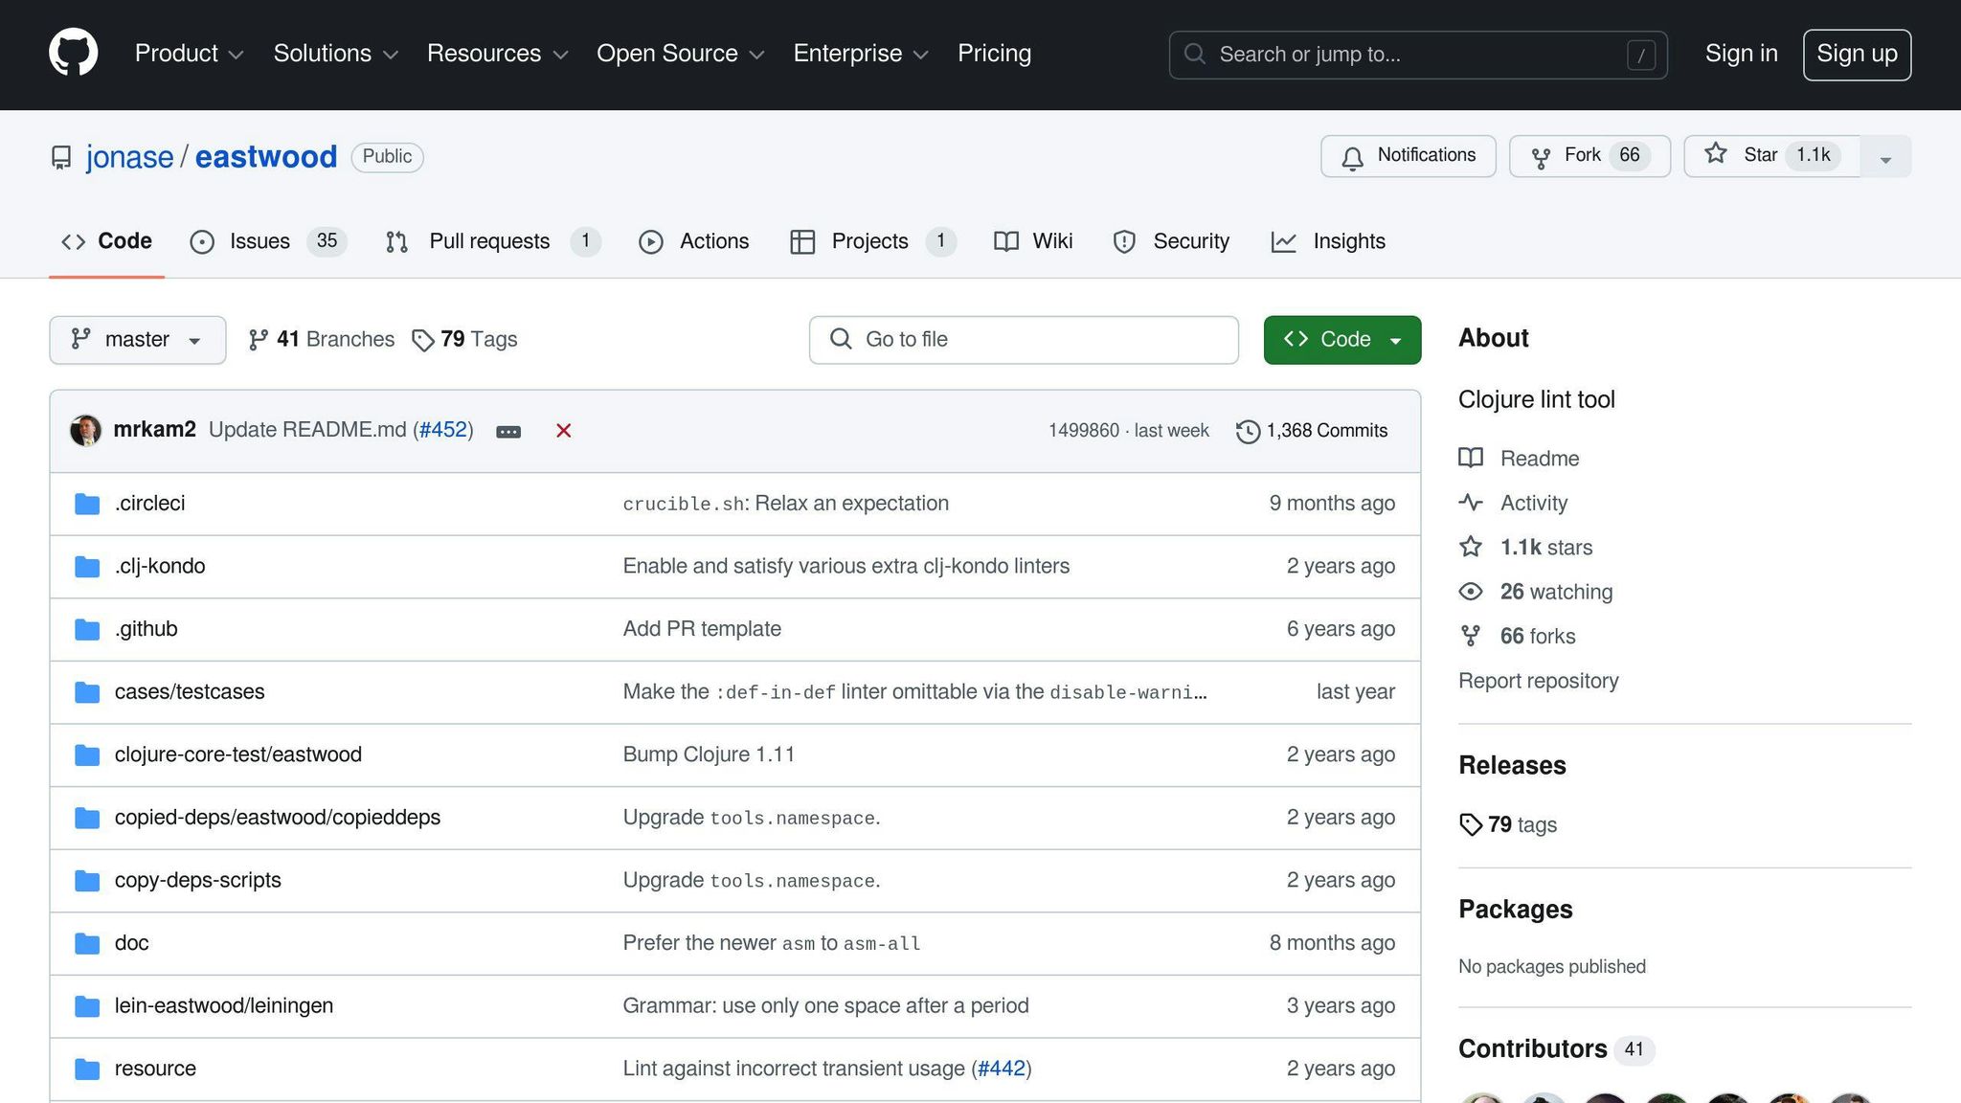View the 41 Branches list

321,339
